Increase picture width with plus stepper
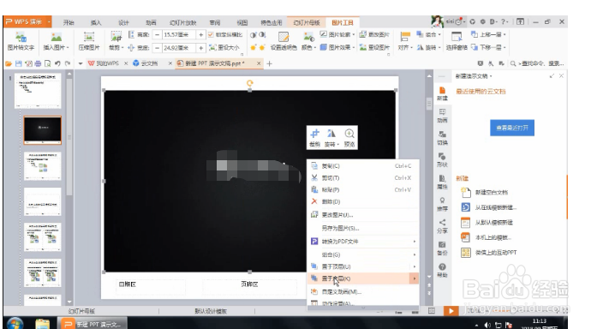Viewport: 603px width, 329px height. coord(200,48)
